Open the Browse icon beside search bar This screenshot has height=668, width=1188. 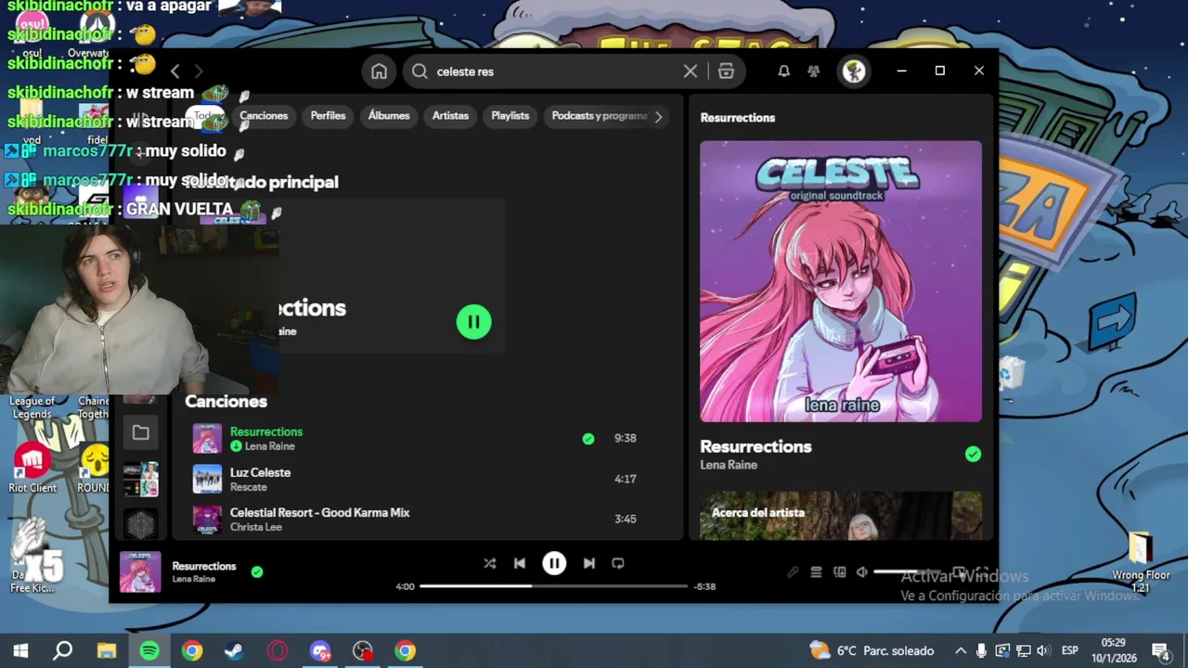pyautogui.click(x=726, y=71)
